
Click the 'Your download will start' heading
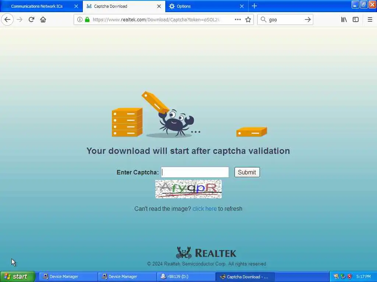188,151
